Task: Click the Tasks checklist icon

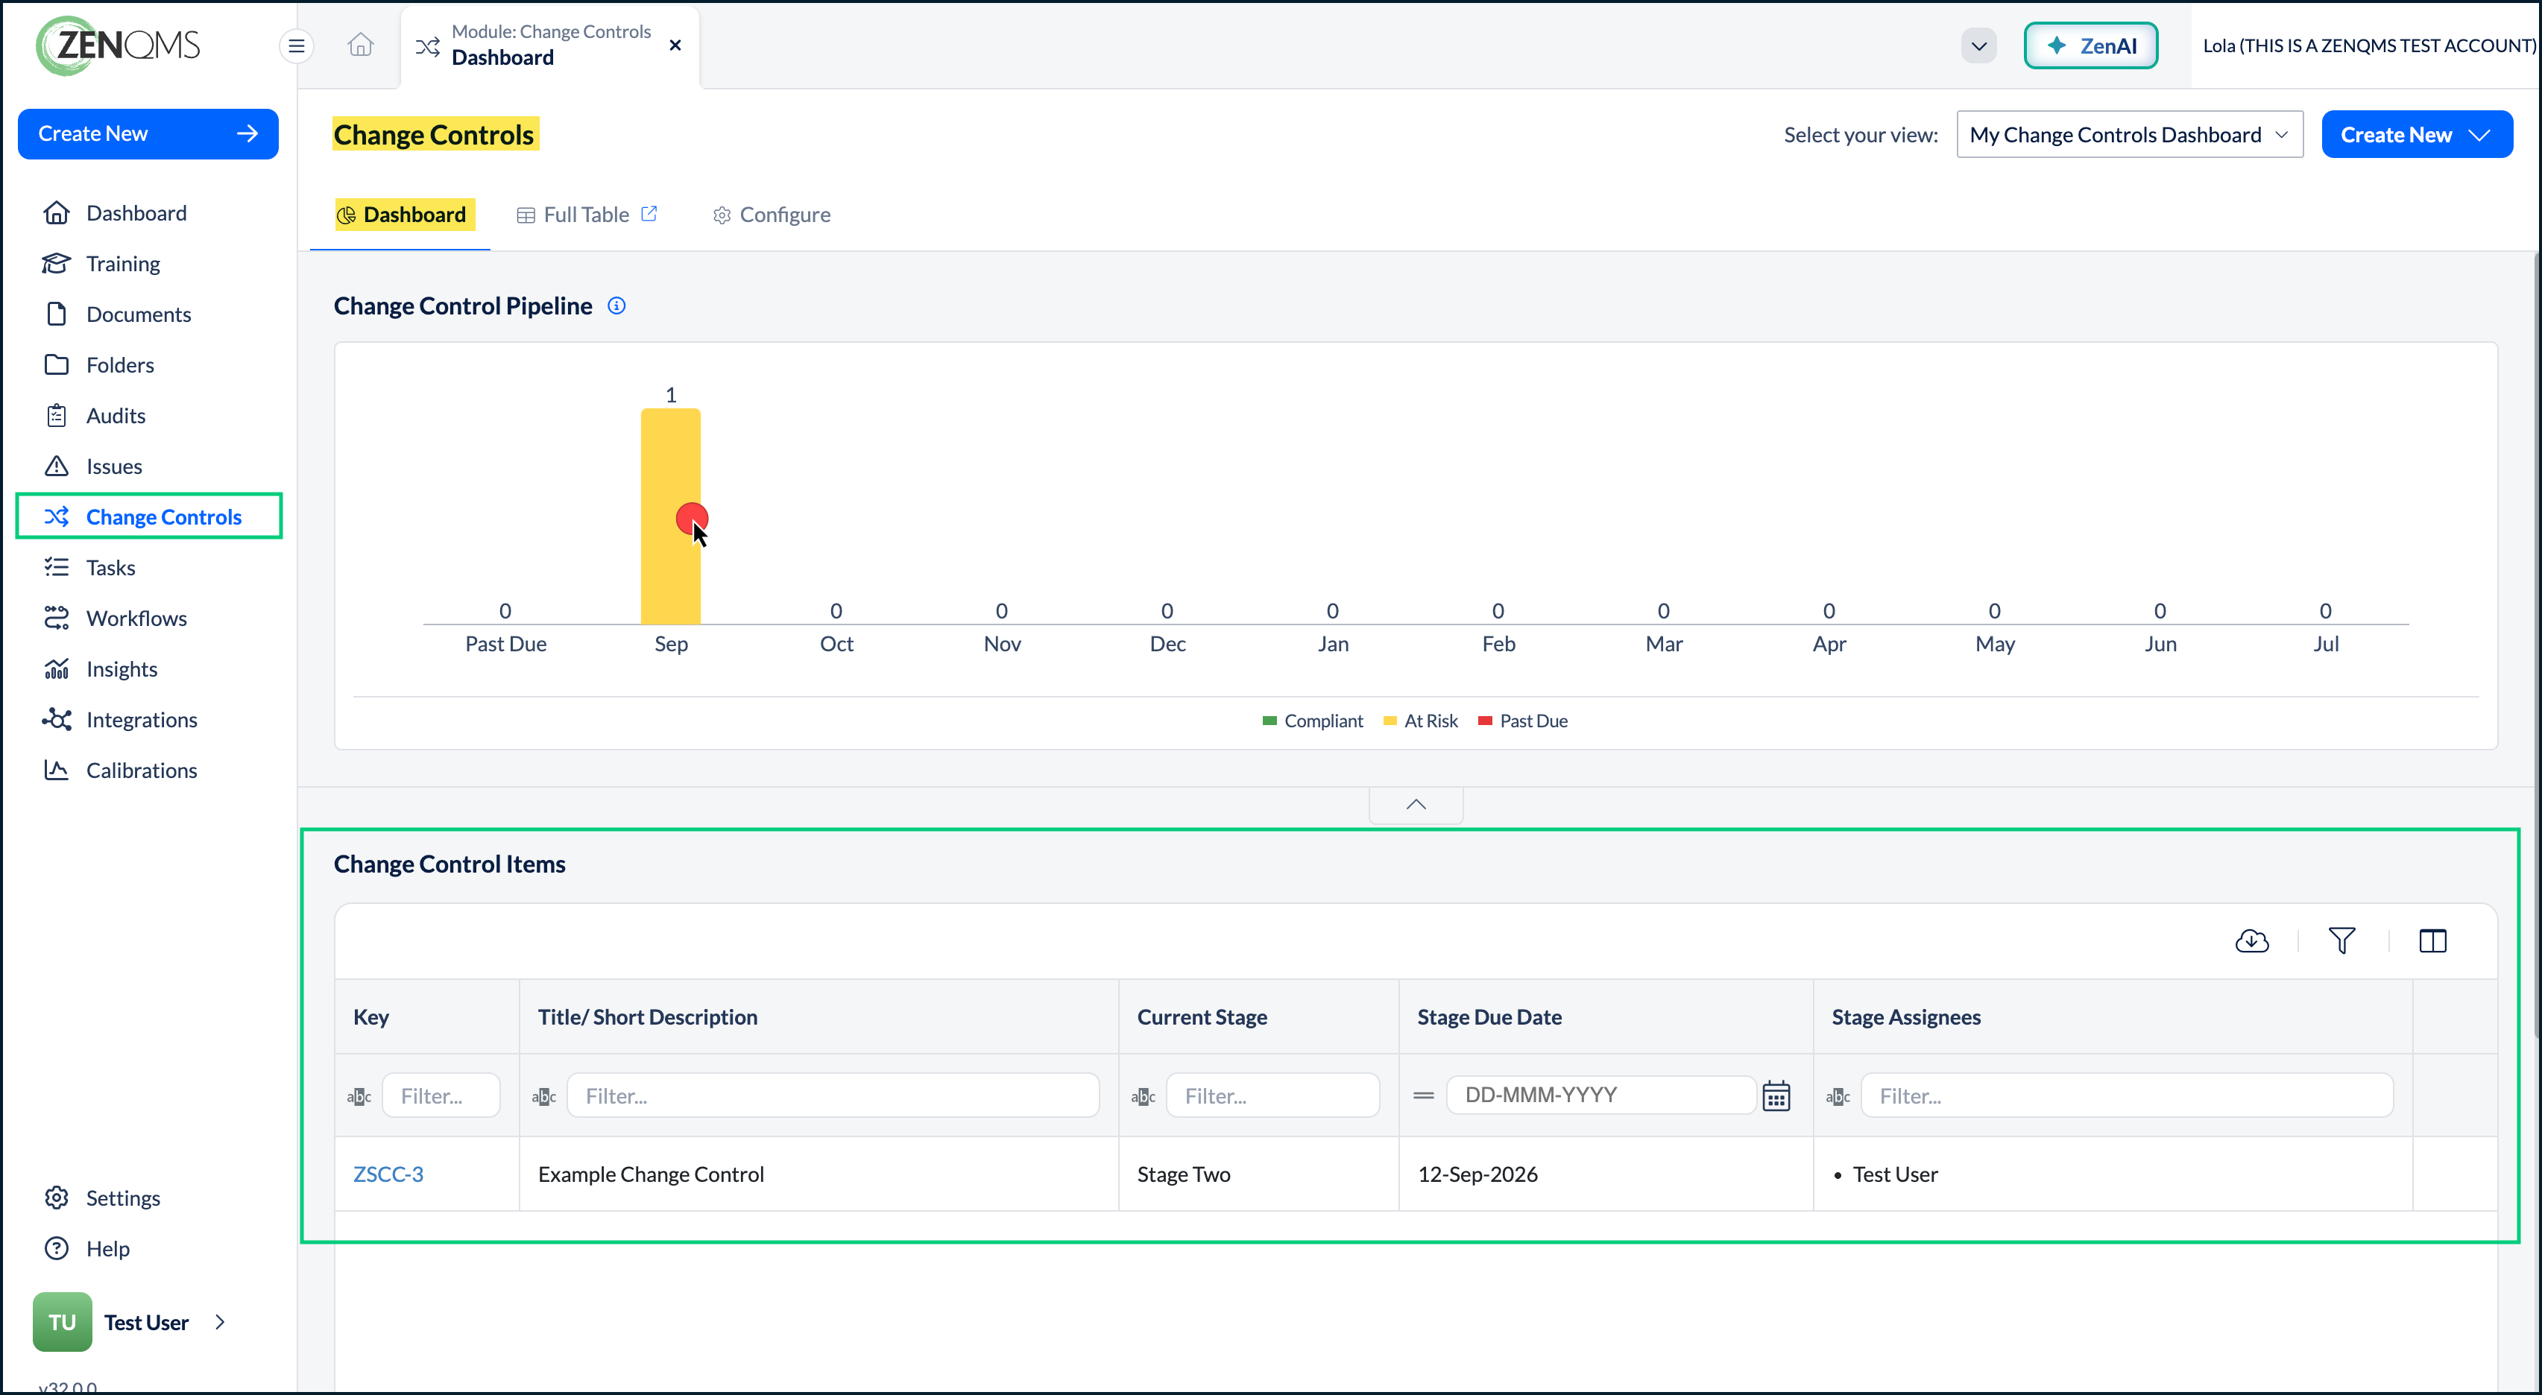Action: (56, 567)
